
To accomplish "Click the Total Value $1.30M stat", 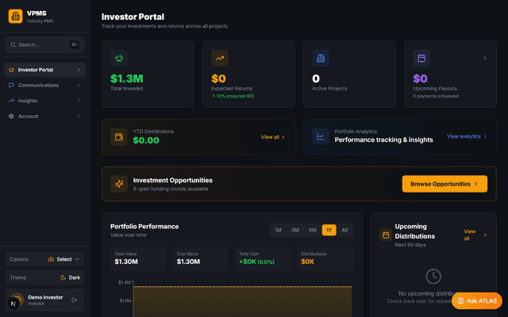I will coord(138,259).
